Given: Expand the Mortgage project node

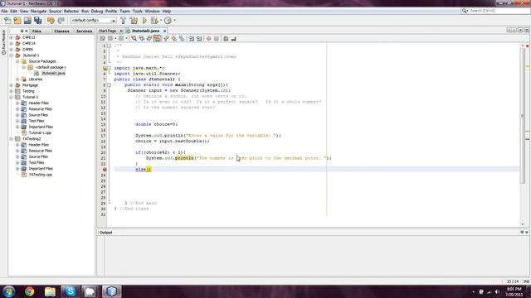Looking at the screenshot, I should [12, 85].
